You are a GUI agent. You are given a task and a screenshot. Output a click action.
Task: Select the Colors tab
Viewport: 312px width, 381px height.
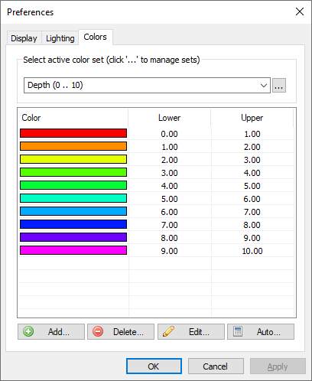(96, 37)
